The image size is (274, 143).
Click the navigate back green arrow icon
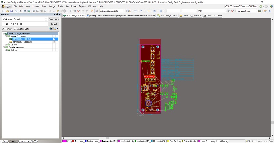261,6
